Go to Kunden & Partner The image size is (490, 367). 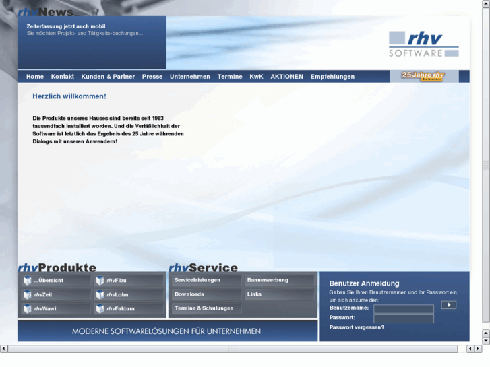tap(108, 77)
